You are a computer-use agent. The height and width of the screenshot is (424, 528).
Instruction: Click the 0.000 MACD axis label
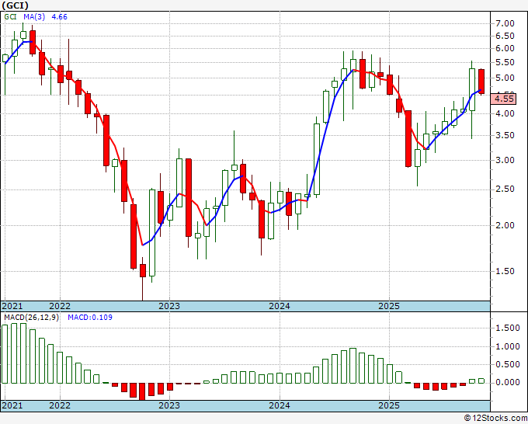508,383
